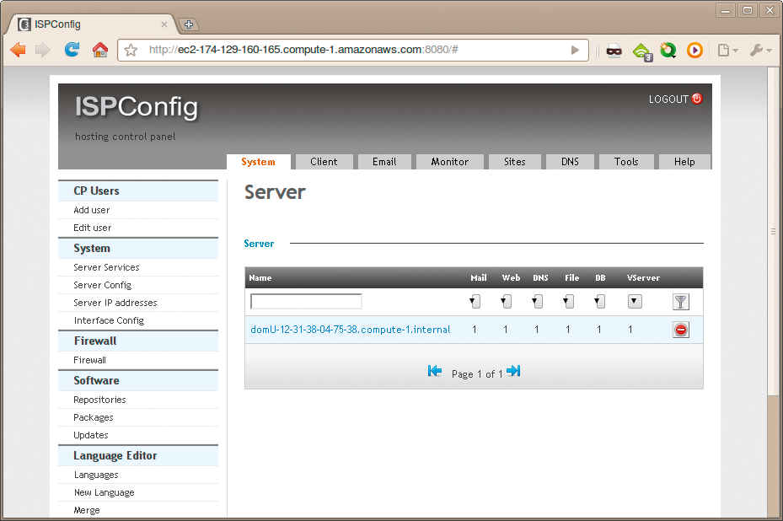Click the CP Users section heading
Viewport: 783px width, 521px height.
96,191
